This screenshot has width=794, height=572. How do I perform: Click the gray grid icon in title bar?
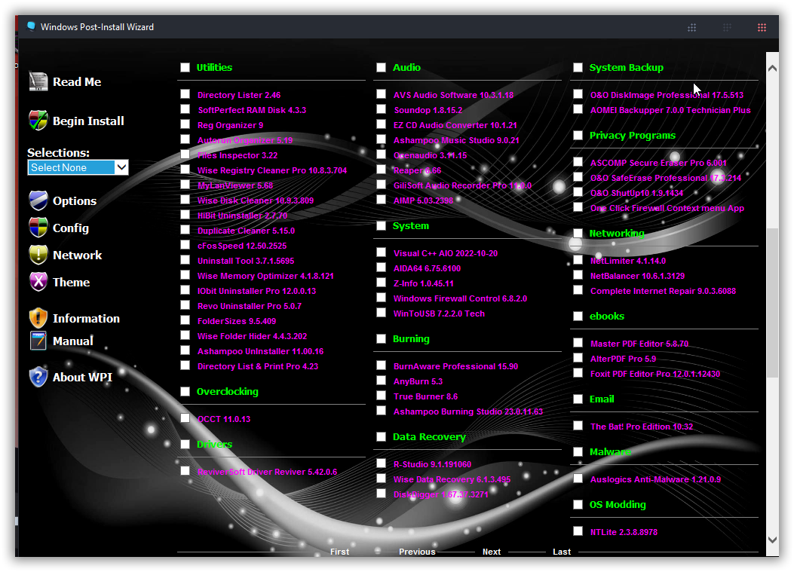[x=691, y=27]
